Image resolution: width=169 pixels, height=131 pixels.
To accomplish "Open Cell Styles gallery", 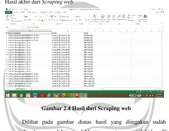I will [108, 18].
